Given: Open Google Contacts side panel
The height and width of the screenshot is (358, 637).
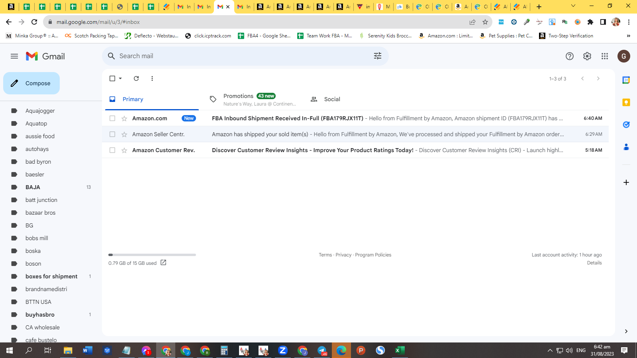Looking at the screenshot, I should tap(626, 147).
